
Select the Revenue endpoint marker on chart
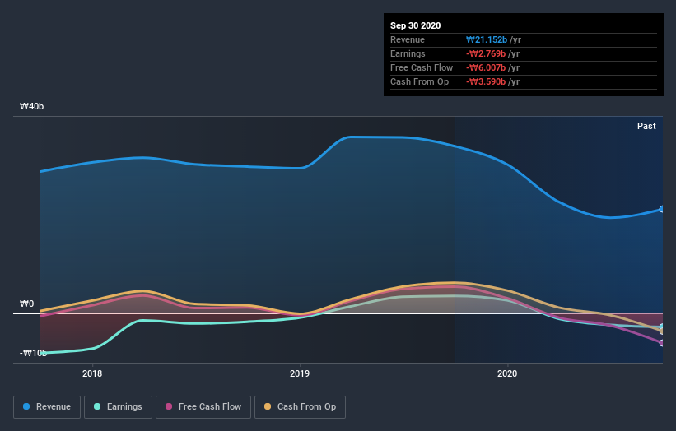pos(662,209)
